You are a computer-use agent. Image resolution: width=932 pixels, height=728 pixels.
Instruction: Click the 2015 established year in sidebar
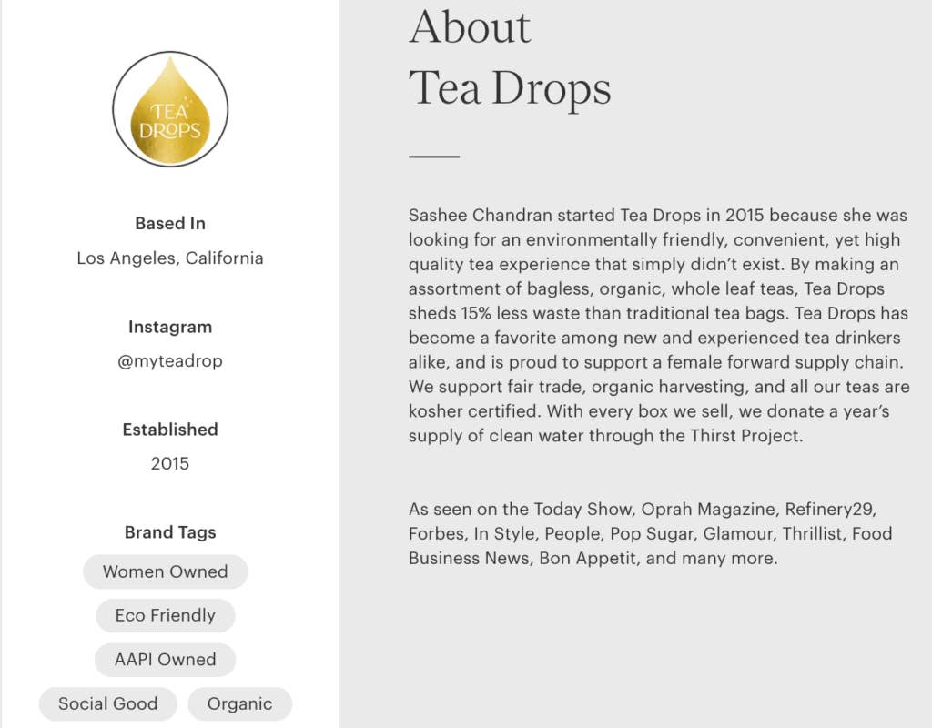coord(170,463)
